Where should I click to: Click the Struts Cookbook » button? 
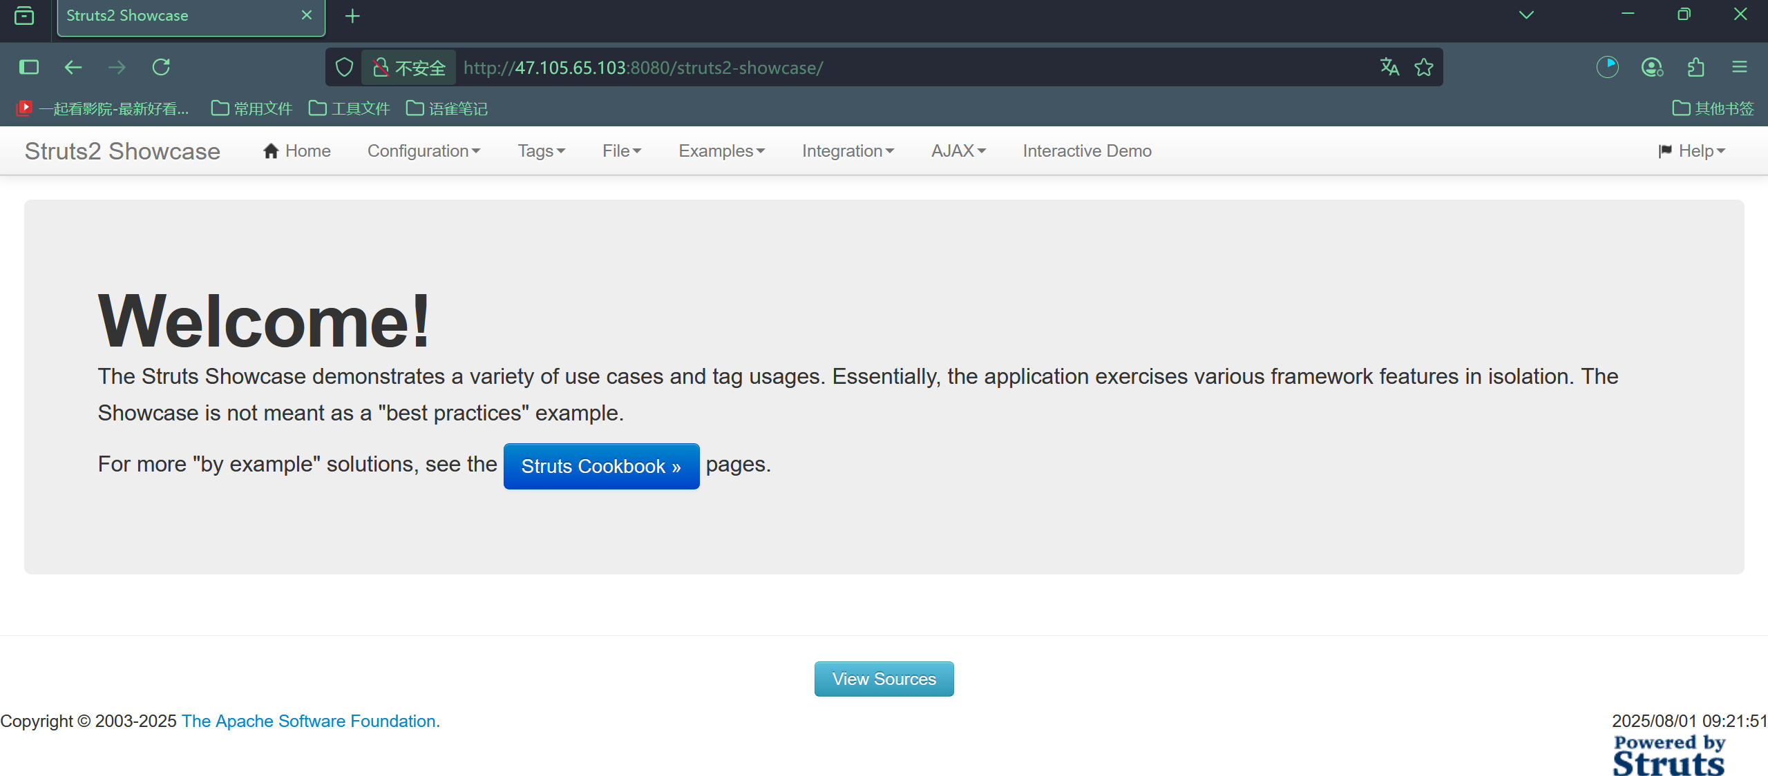(x=601, y=466)
